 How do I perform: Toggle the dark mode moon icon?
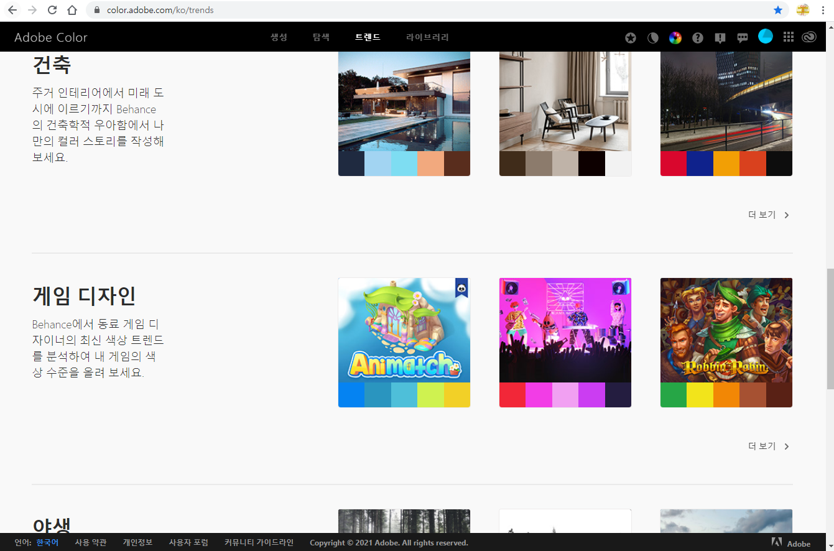pyautogui.click(x=653, y=38)
